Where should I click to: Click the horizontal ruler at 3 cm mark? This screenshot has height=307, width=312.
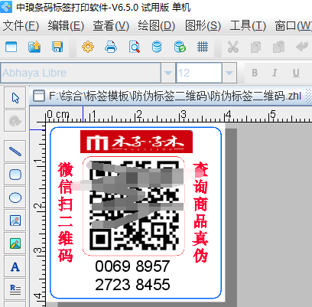coord(183,114)
